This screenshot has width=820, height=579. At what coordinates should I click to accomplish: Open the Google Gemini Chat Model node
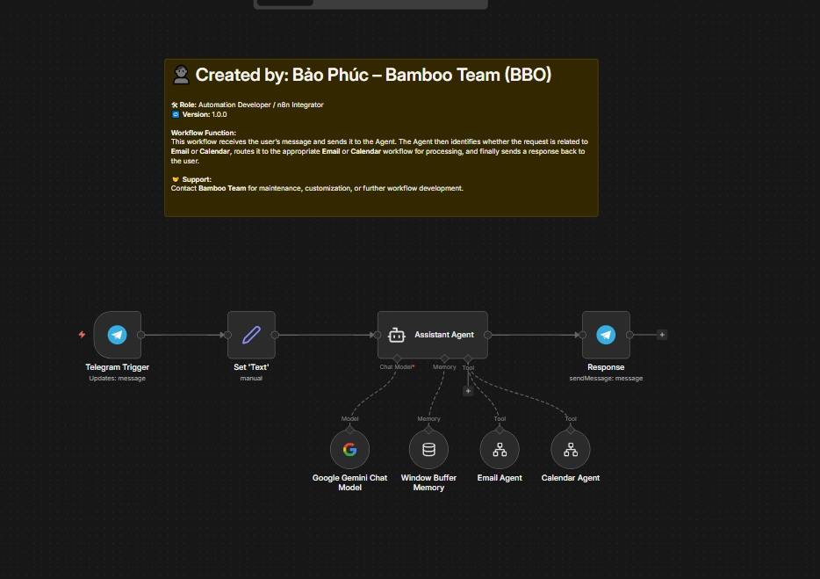click(349, 450)
